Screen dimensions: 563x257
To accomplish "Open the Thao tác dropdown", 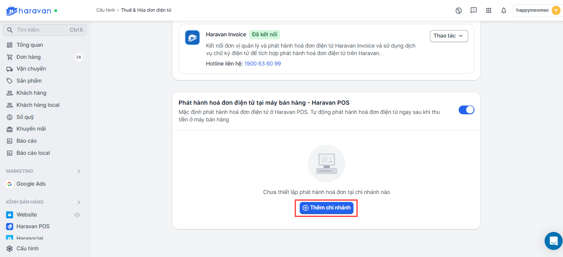I will pyautogui.click(x=449, y=36).
